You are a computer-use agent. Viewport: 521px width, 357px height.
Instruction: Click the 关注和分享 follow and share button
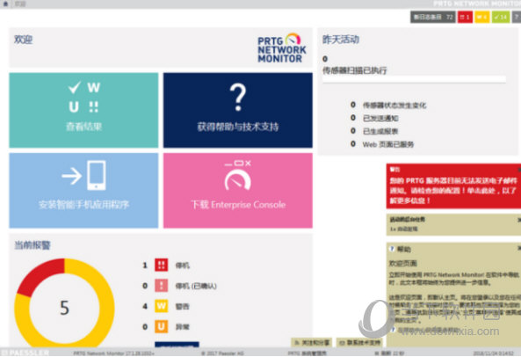click(312, 342)
